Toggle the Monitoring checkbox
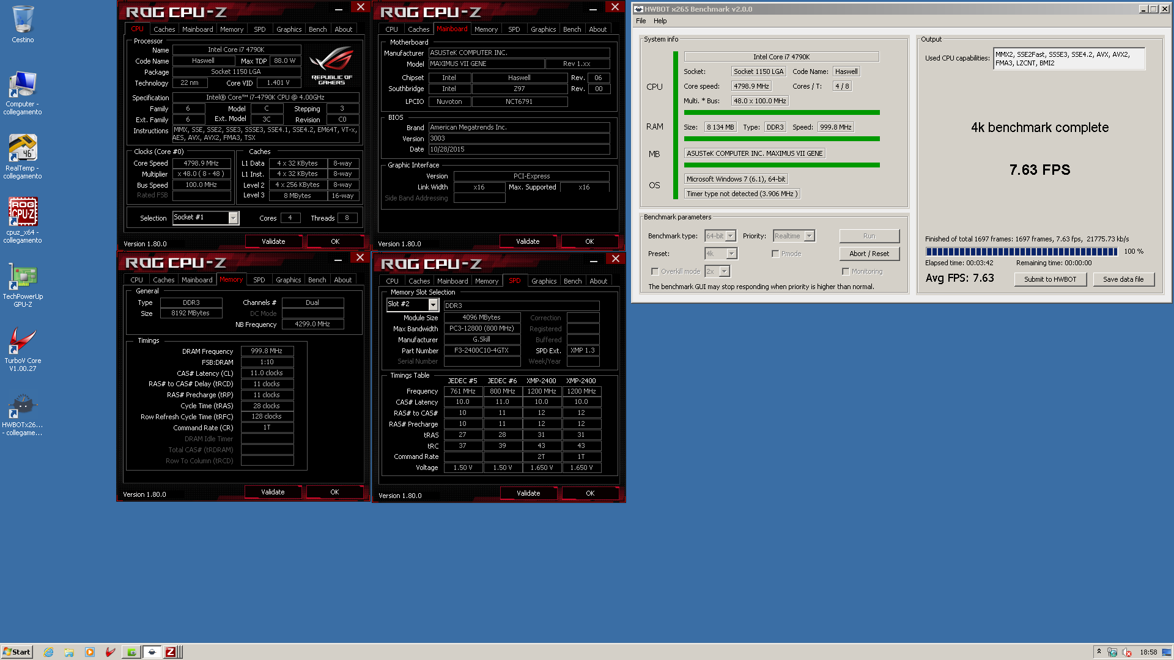The width and height of the screenshot is (1174, 660). 846,271
